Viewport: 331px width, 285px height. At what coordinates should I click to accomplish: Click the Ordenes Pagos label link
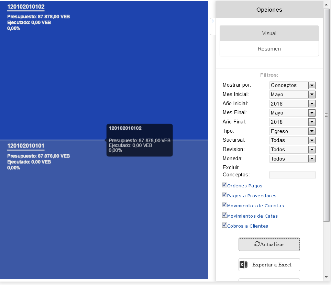(x=245, y=186)
